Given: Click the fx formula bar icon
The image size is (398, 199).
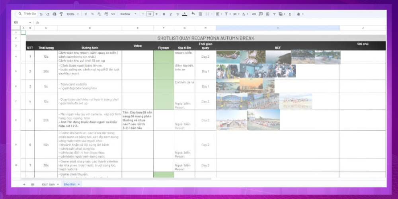Looking at the screenshot, I should (37, 23).
